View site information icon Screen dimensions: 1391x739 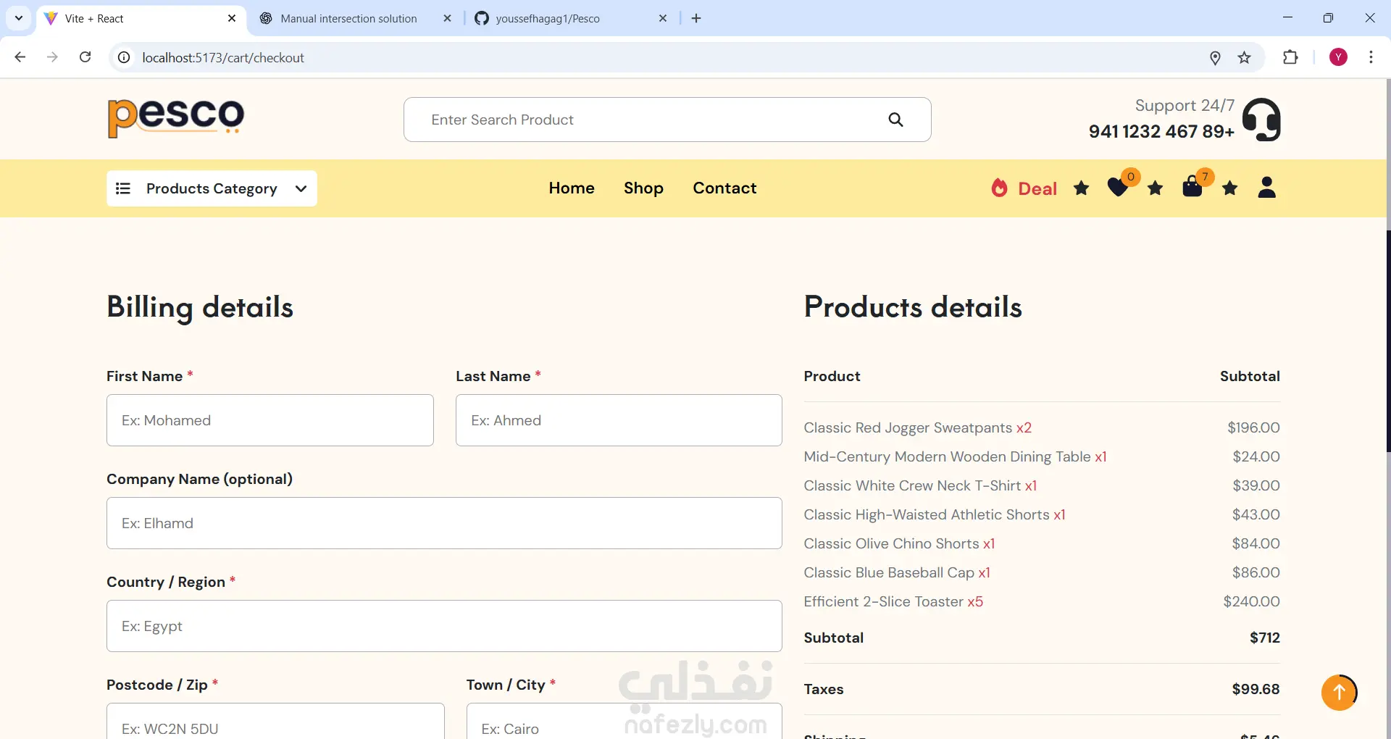pyautogui.click(x=125, y=57)
